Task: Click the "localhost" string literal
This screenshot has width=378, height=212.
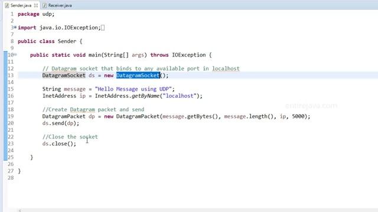Action: click(x=180, y=96)
